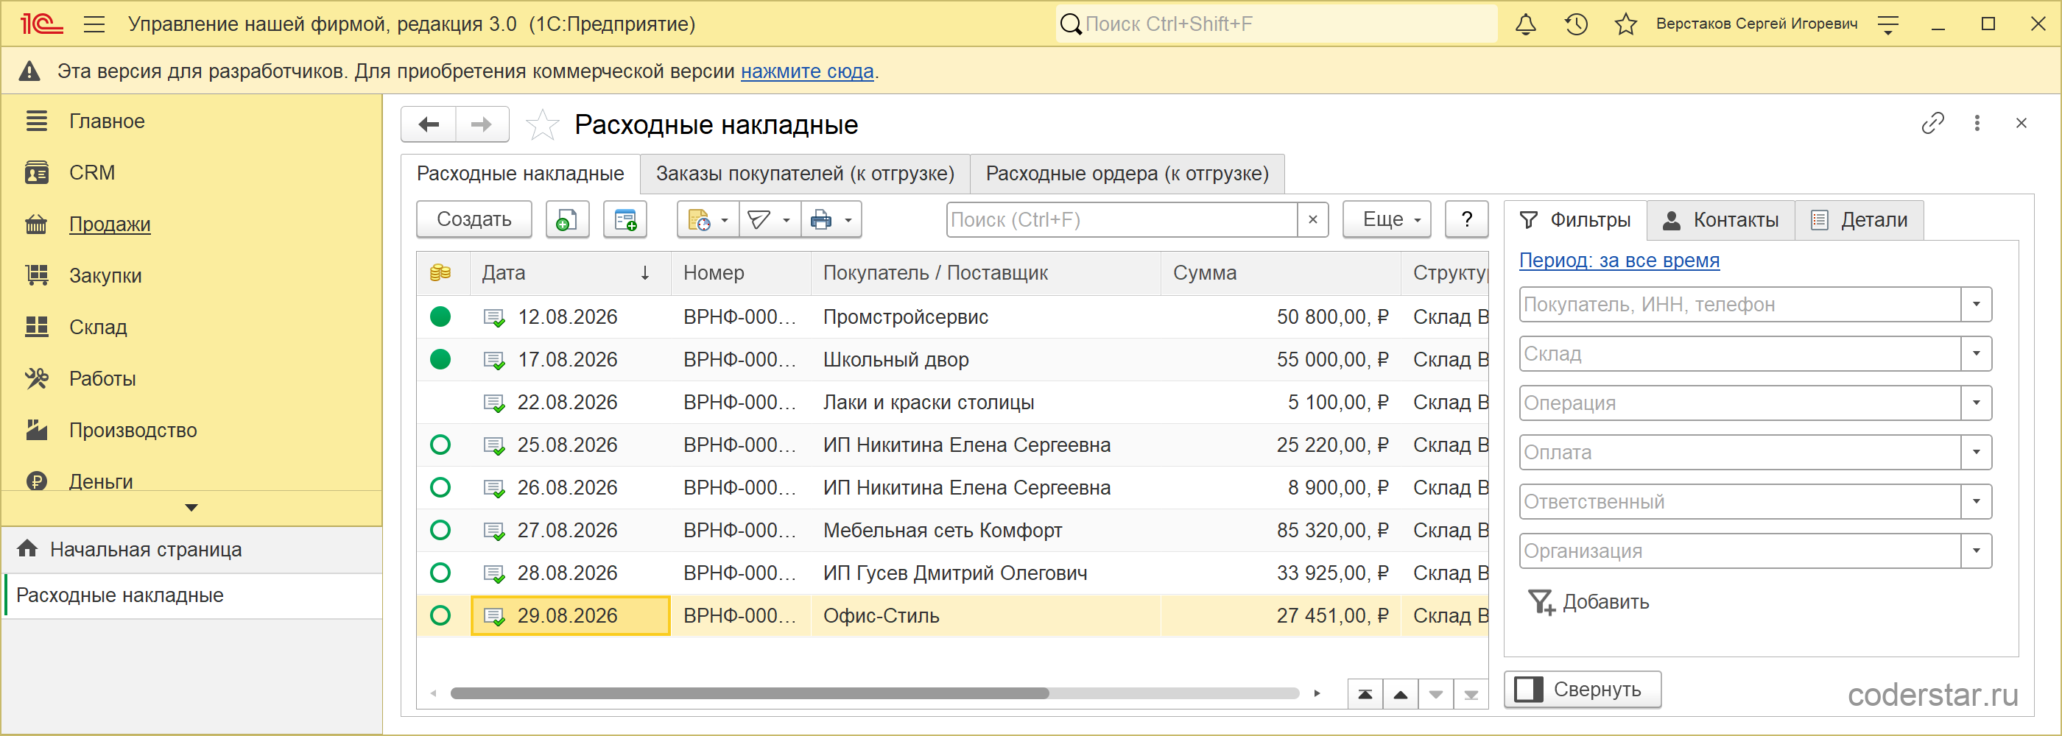2062x736 pixels.
Task: Jump to the first list row button
Action: (1365, 693)
